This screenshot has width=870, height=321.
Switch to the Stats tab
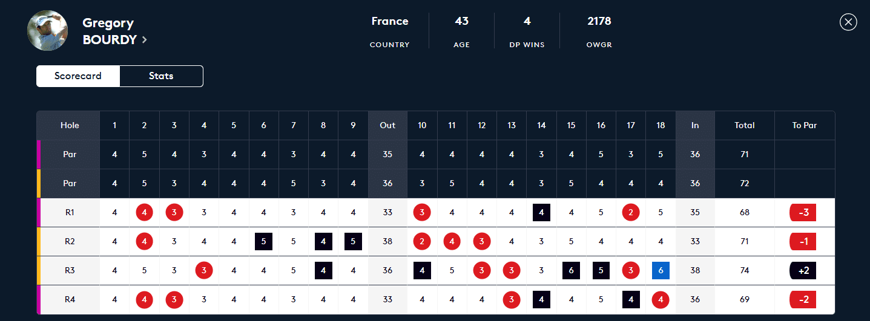point(161,76)
